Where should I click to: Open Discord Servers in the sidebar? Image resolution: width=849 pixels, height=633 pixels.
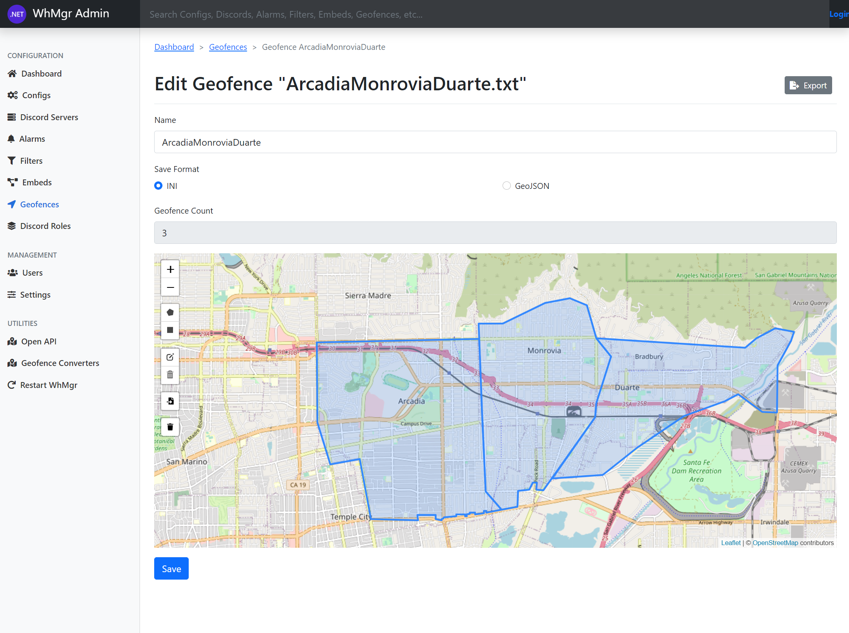coord(49,117)
